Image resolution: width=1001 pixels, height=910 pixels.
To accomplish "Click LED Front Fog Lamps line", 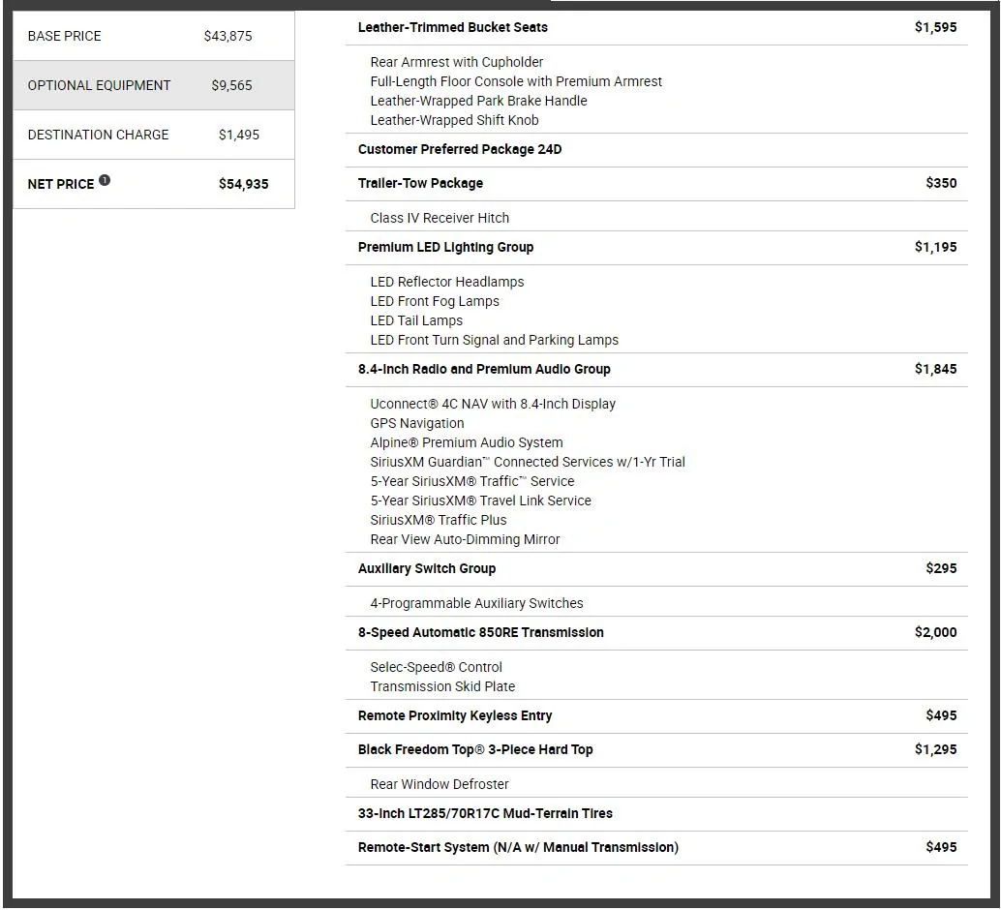I will point(435,301).
